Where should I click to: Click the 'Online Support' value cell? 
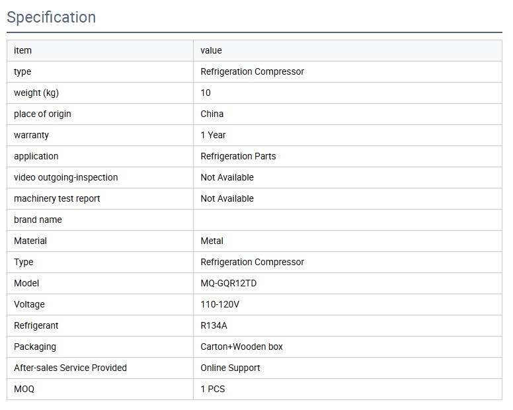point(230,368)
